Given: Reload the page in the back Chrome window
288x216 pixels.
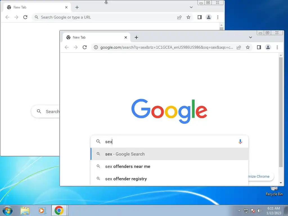Looking at the screenshot, I should point(25,17).
